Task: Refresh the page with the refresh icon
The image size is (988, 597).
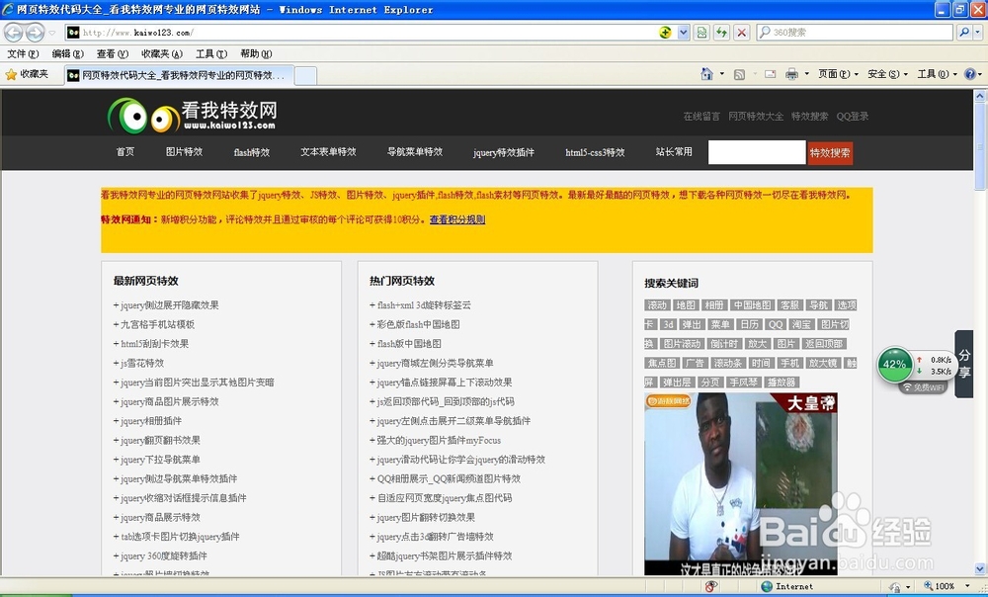Action: coord(721,32)
